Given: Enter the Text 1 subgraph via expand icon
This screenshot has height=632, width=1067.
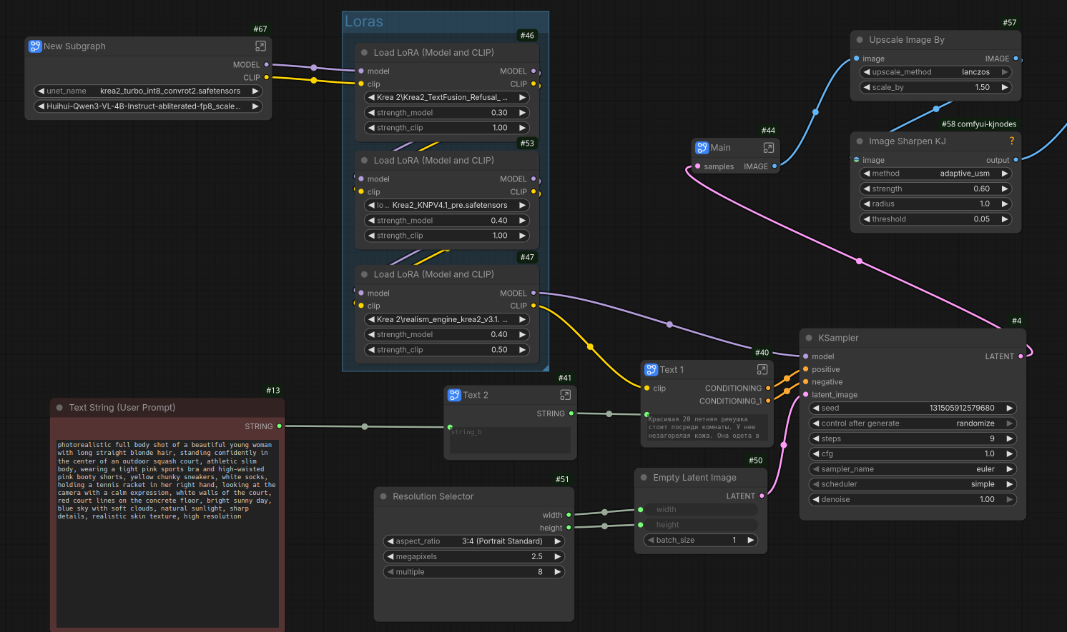Looking at the screenshot, I should coord(762,370).
